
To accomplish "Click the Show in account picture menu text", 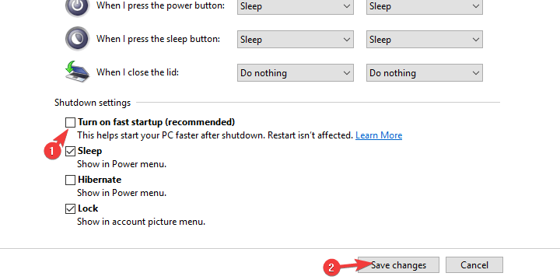I will (141, 222).
